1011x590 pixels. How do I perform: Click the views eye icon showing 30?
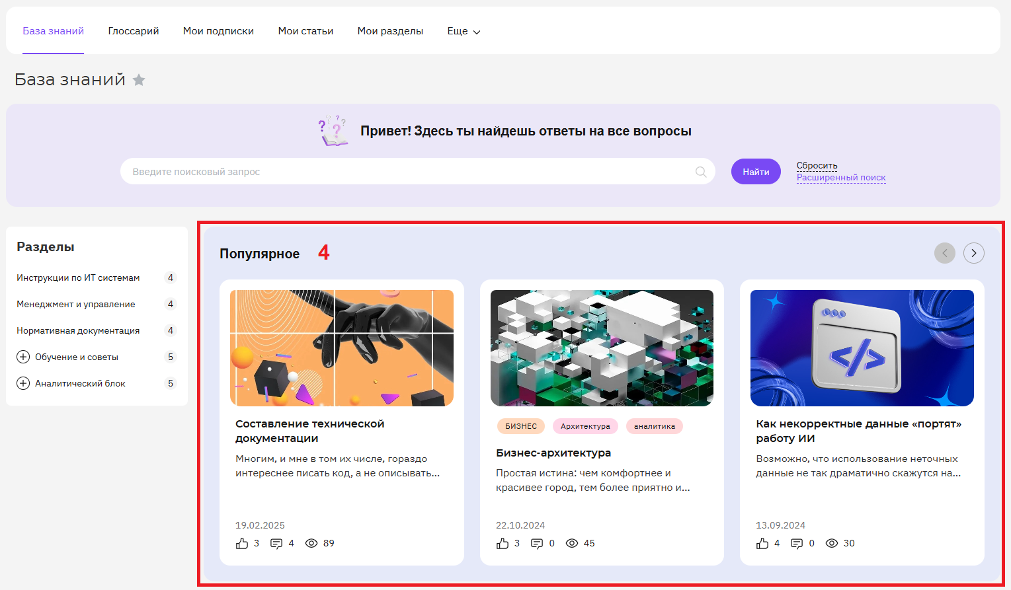click(x=832, y=543)
